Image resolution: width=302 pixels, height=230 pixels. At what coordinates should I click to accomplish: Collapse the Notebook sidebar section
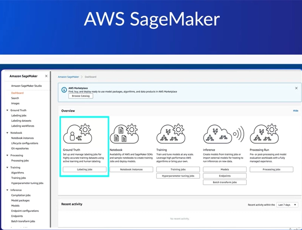pyautogui.click(x=7, y=133)
